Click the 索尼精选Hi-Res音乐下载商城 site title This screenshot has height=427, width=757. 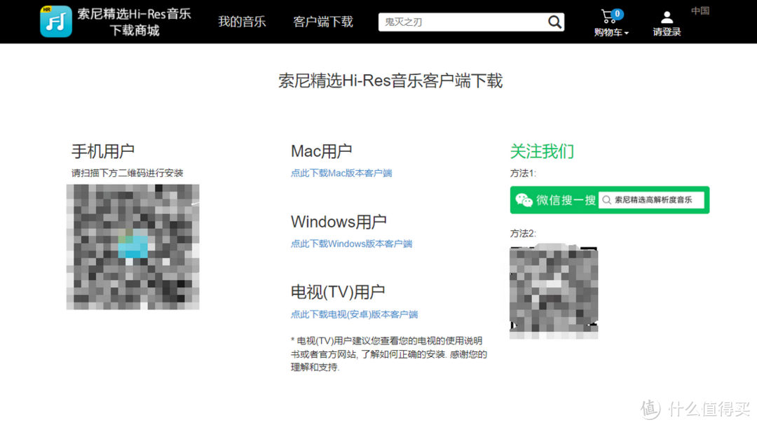click(134, 22)
